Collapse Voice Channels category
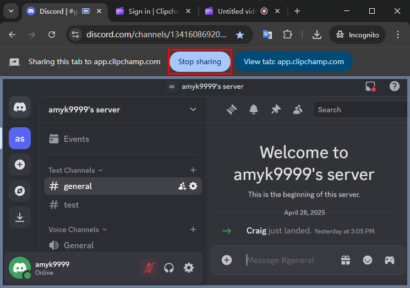The image size is (410, 288). 78,230
